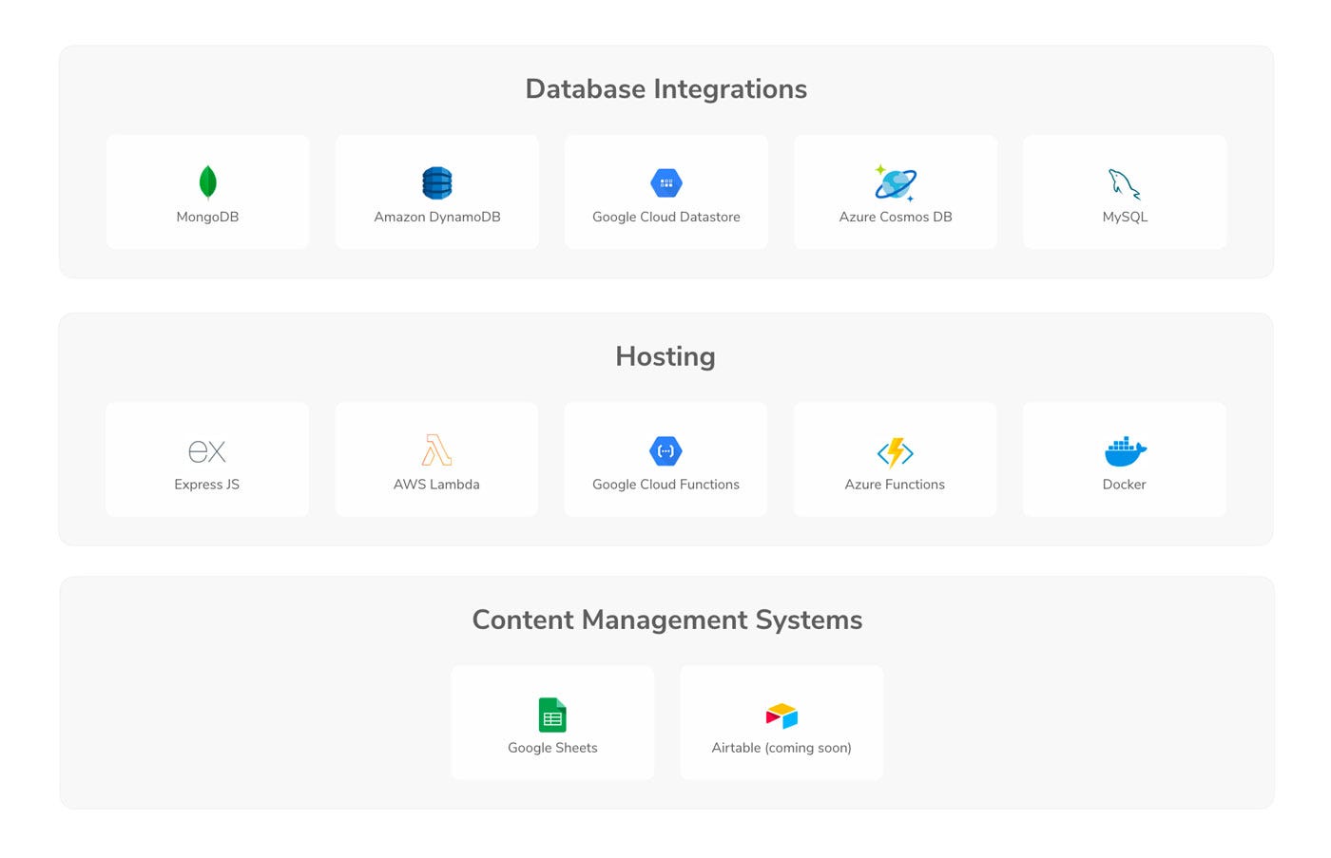The width and height of the screenshot is (1331, 858).
Task: Click the Azure Cosmos DB label
Action: tap(896, 217)
